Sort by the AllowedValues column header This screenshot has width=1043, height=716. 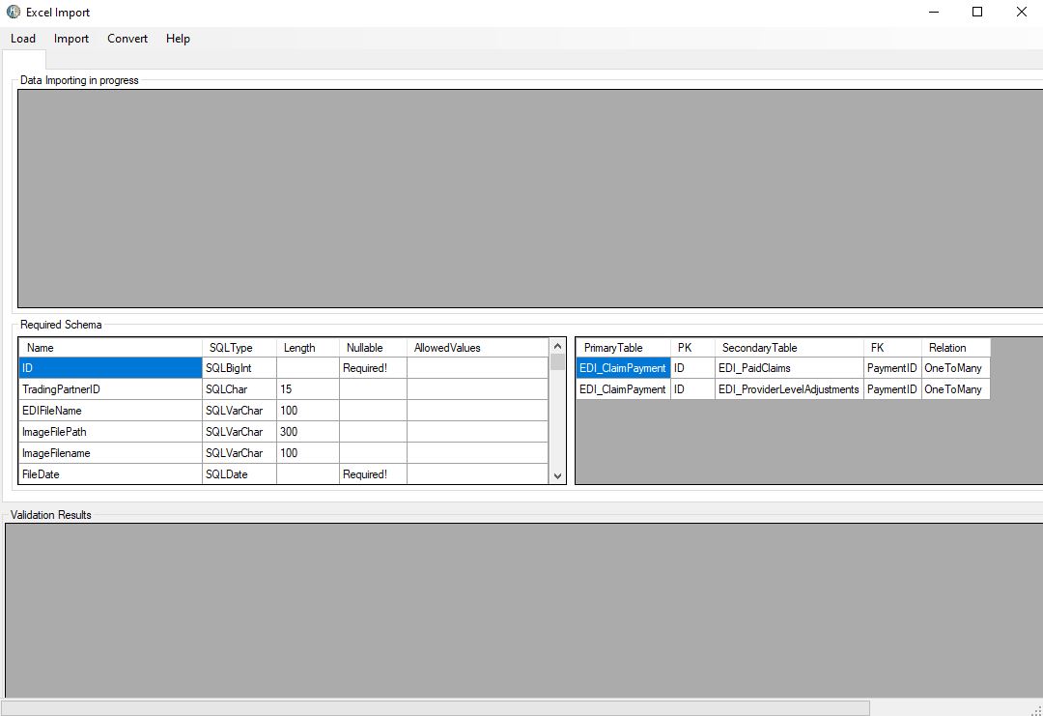[478, 347]
